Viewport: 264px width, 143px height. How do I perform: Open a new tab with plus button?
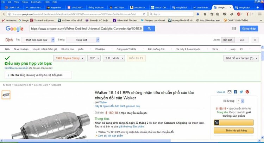pyautogui.click(x=257, y=7)
